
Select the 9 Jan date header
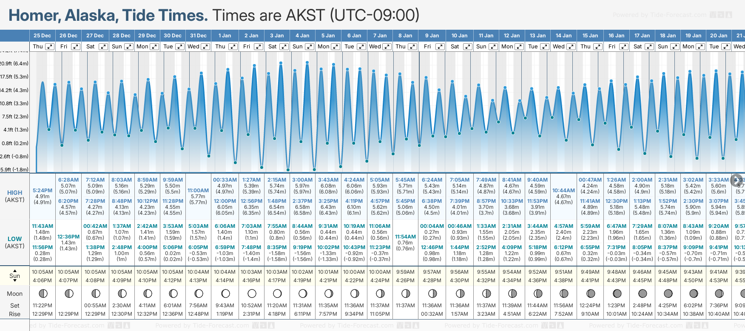tap(432, 36)
